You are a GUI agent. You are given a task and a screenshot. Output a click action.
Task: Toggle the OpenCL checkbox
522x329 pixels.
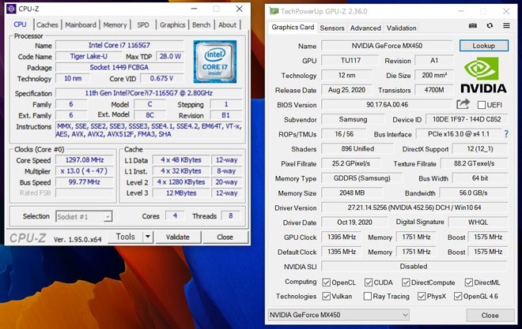tap(326, 282)
